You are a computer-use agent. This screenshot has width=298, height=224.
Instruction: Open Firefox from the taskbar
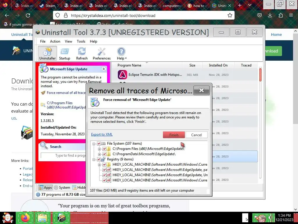[x=25, y=218]
